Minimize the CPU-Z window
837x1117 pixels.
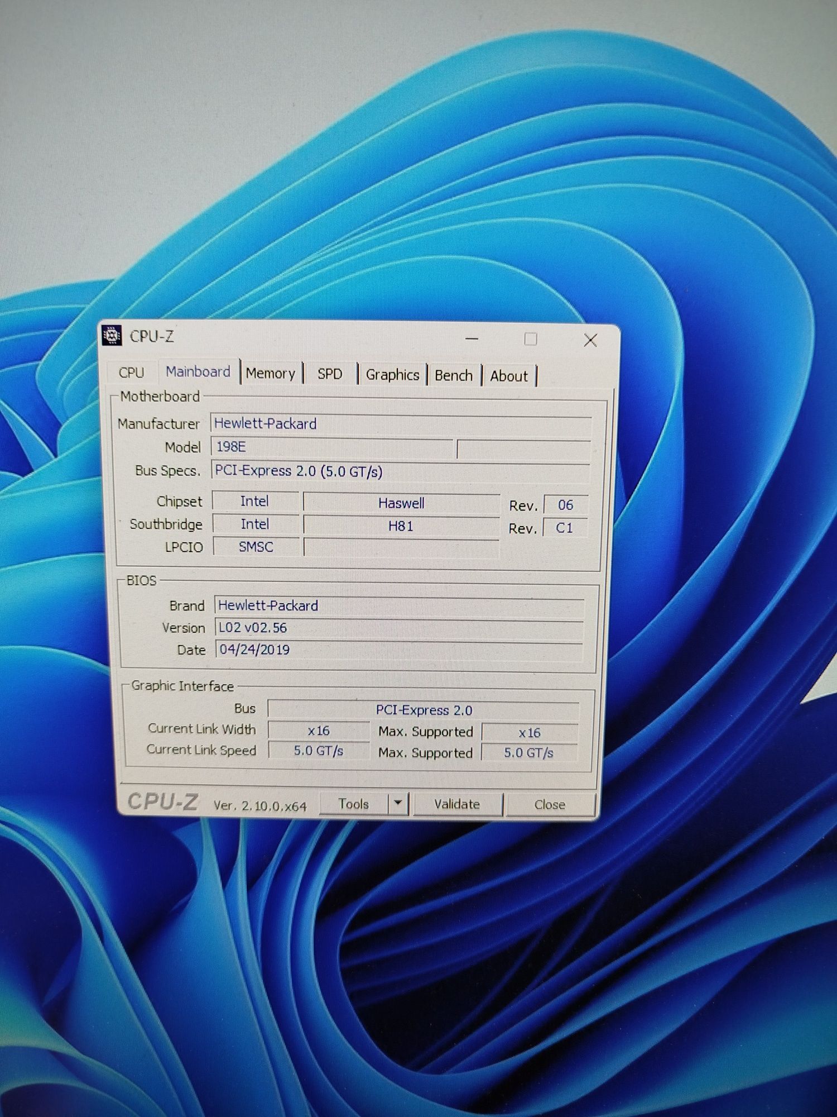(x=472, y=338)
